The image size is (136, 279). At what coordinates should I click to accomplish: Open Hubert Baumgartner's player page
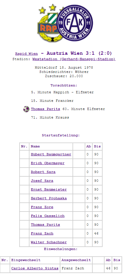tap(51, 154)
